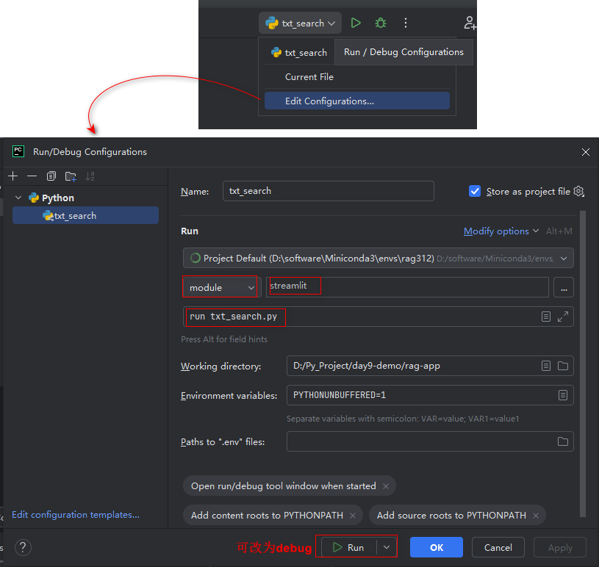Viewport: 599px width, 567px height.
Task: Open the txt_search run configuration selector
Action: (x=301, y=23)
